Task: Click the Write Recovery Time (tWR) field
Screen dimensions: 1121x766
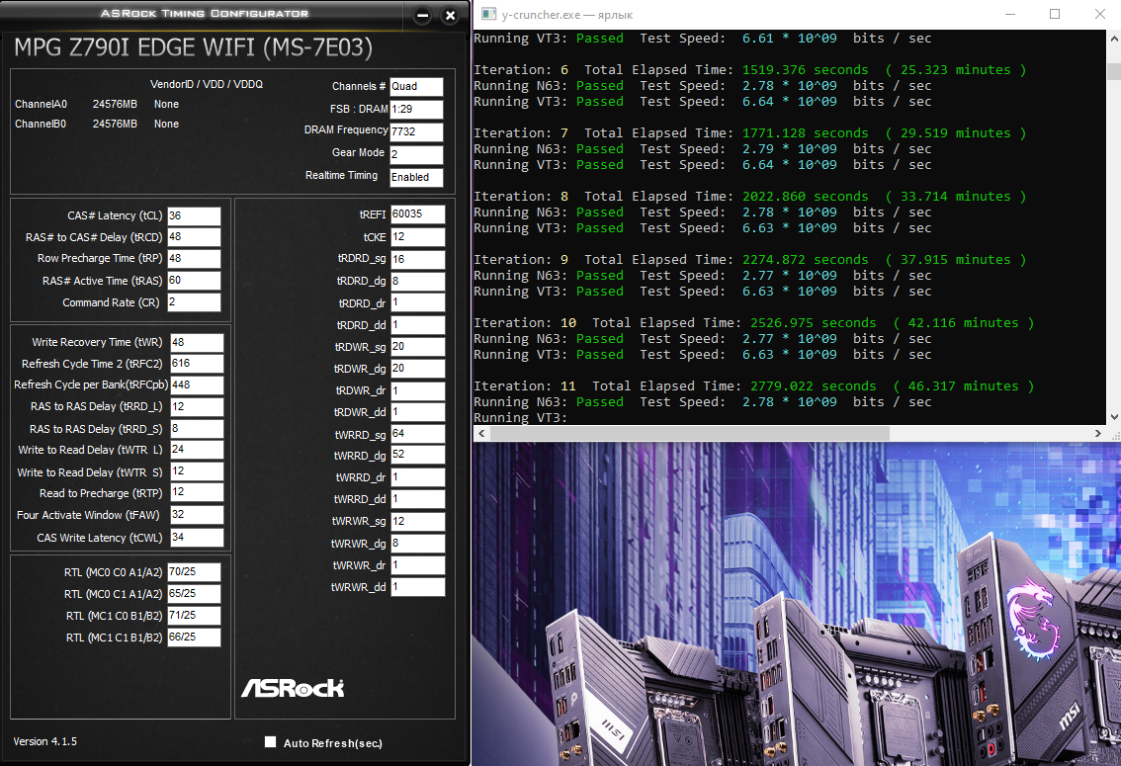Action: [197, 342]
